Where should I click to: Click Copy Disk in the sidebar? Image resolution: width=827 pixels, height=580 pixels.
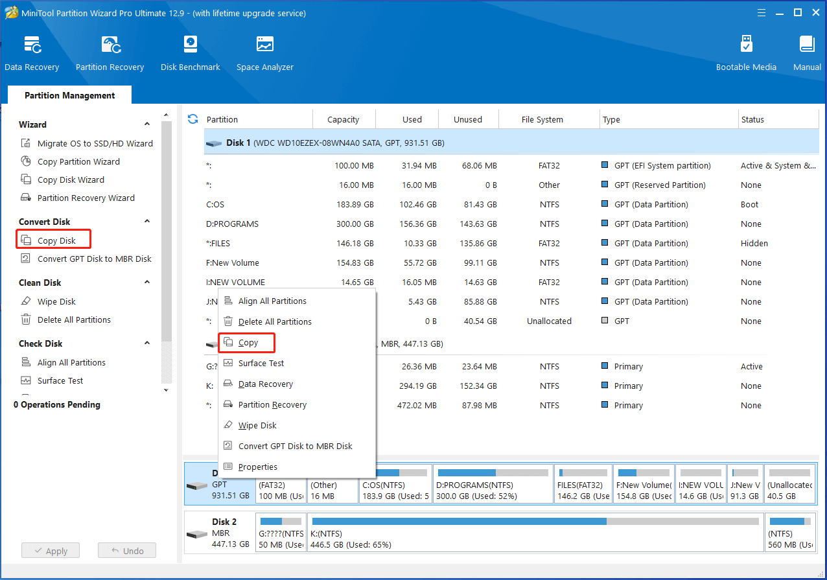pyautogui.click(x=56, y=240)
